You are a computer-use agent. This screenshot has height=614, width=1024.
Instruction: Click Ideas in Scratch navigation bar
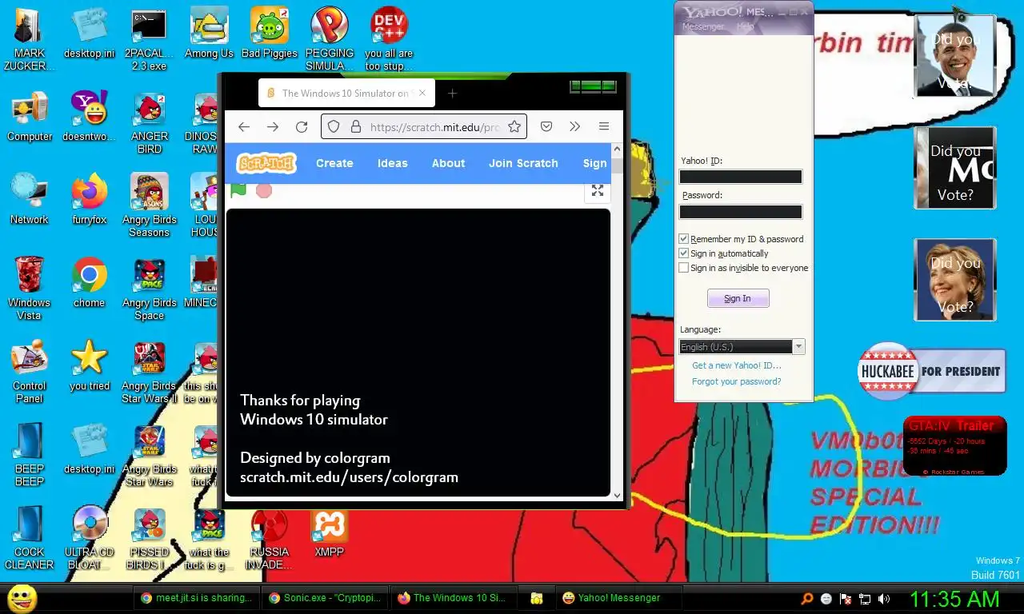coord(393,163)
